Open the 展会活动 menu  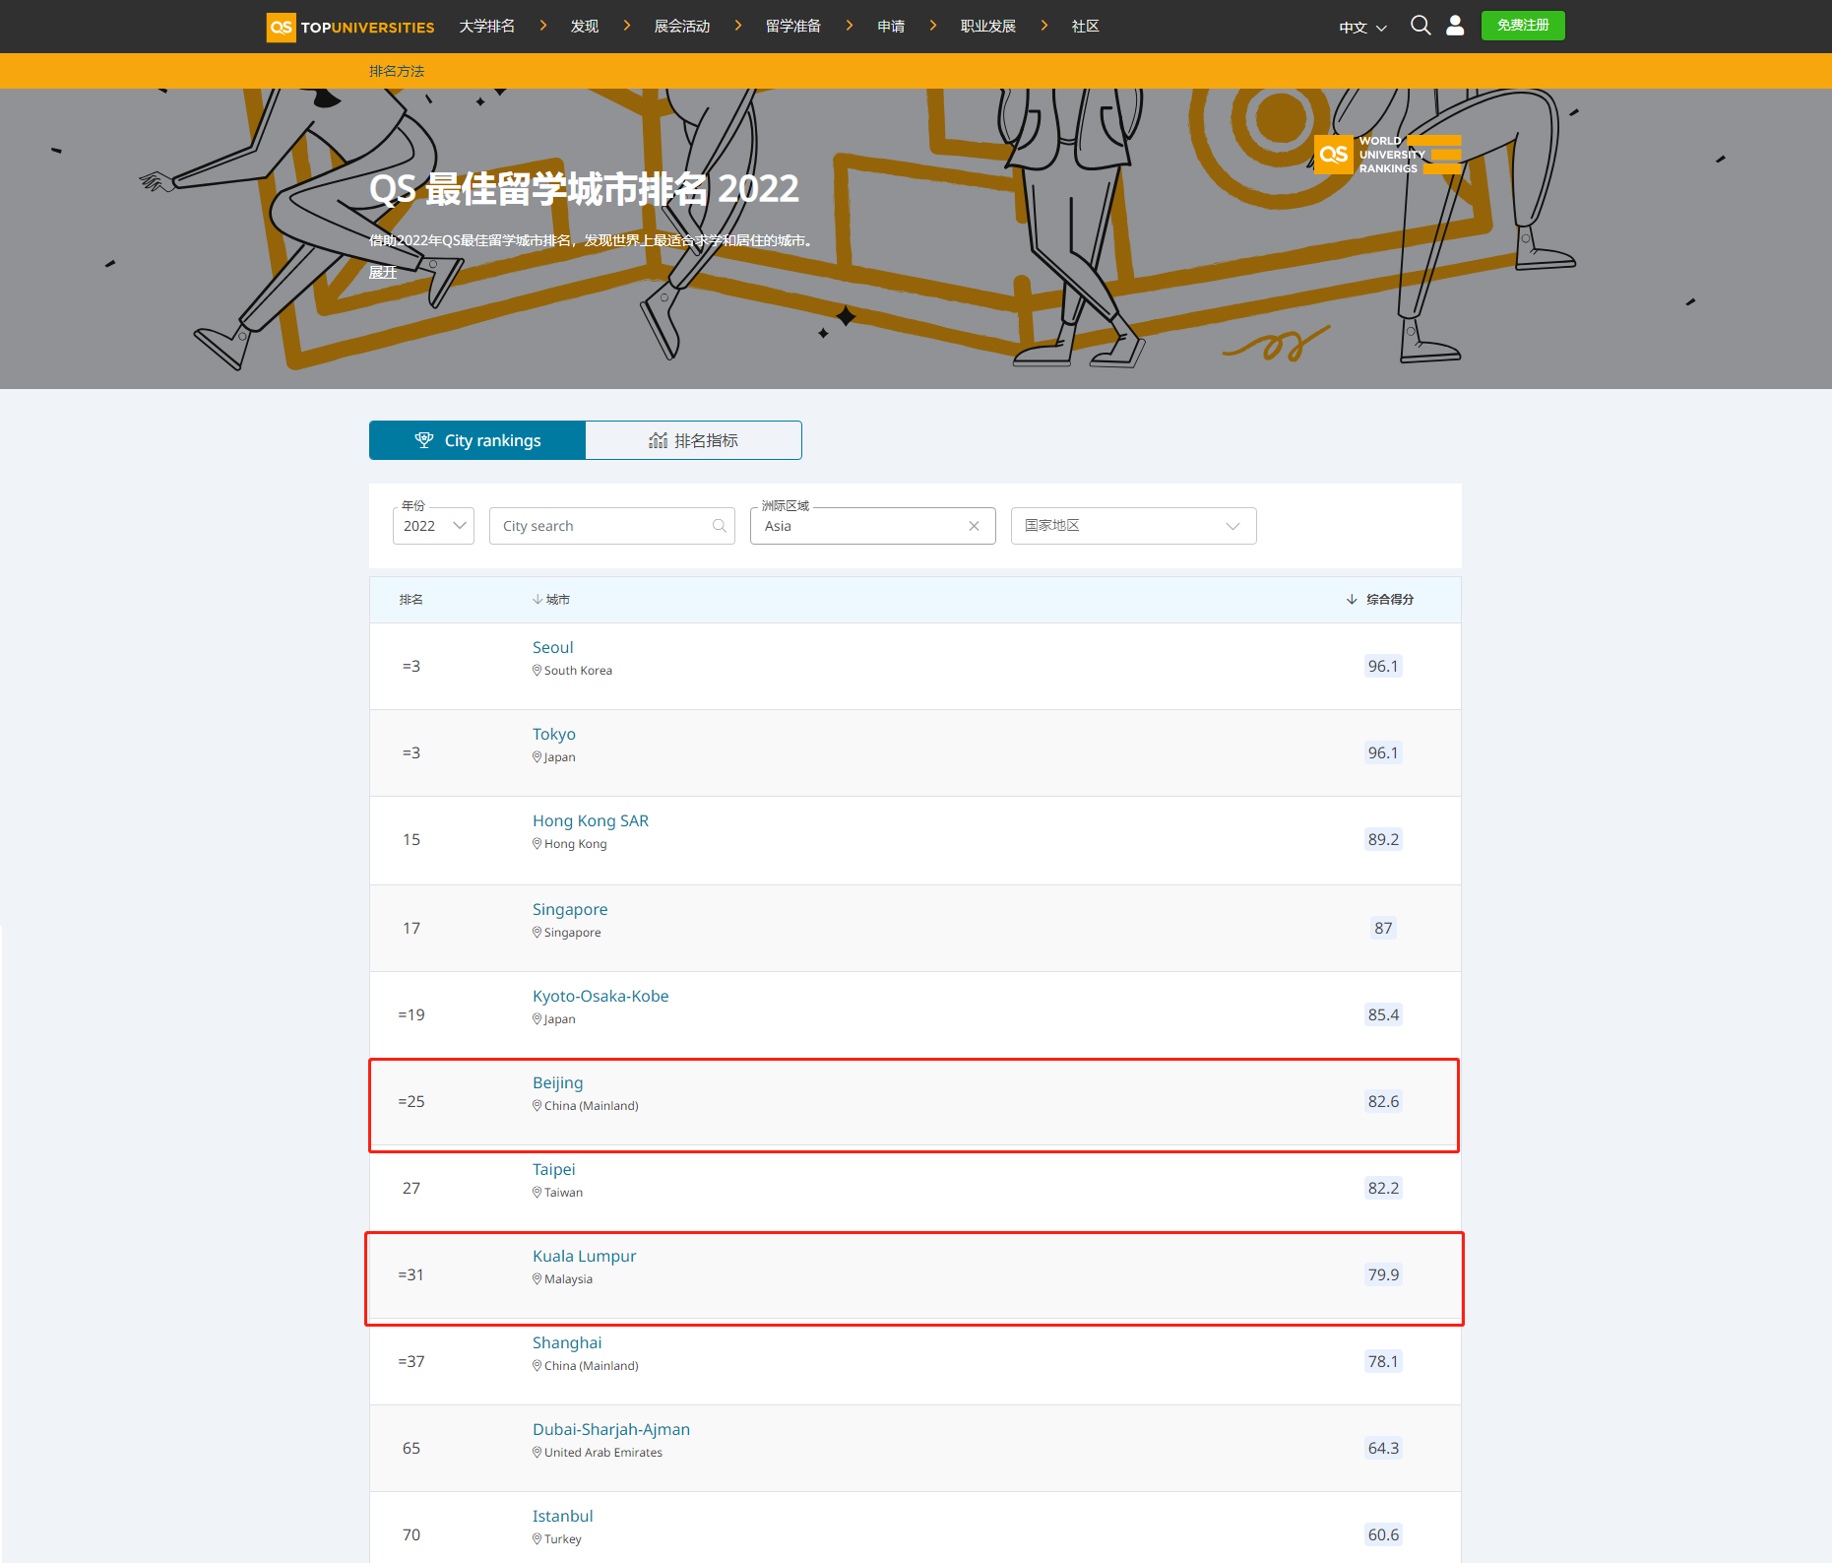click(x=682, y=26)
